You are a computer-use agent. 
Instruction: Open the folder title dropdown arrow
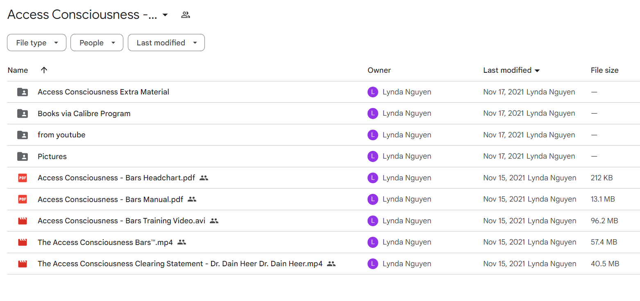tap(165, 15)
